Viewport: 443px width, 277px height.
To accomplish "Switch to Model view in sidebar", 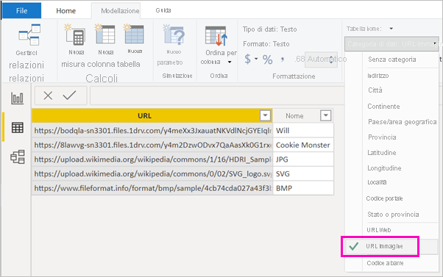I will [x=17, y=157].
